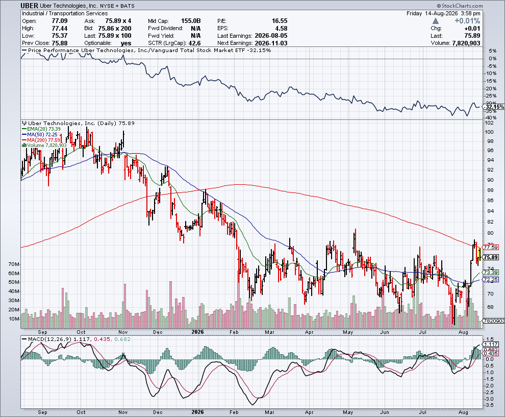Click the MA(200) 77.59 legend text
This screenshot has width=505, height=417.
tap(44, 140)
